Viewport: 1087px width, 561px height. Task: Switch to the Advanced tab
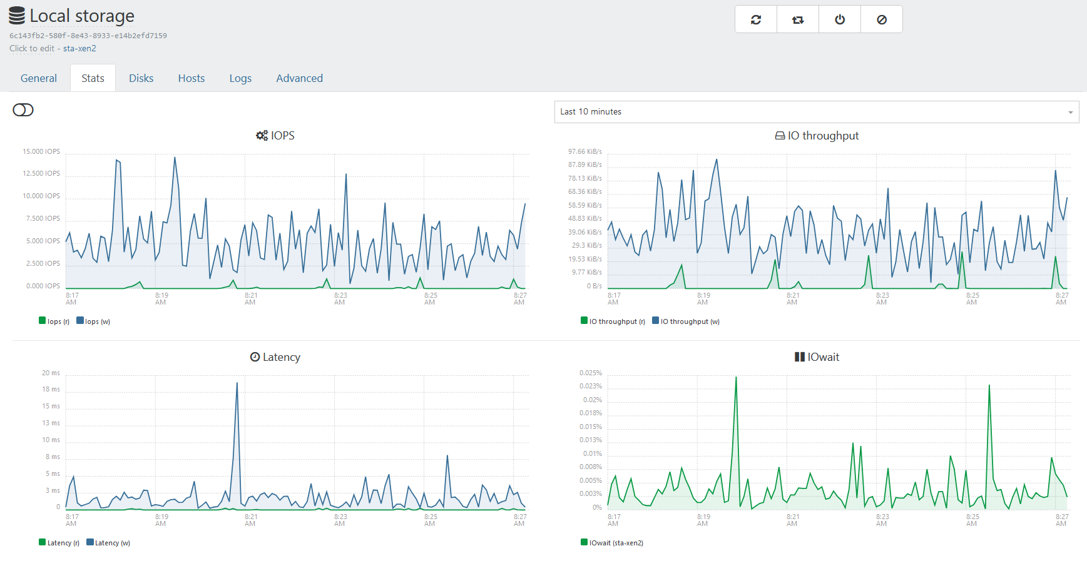(x=300, y=78)
